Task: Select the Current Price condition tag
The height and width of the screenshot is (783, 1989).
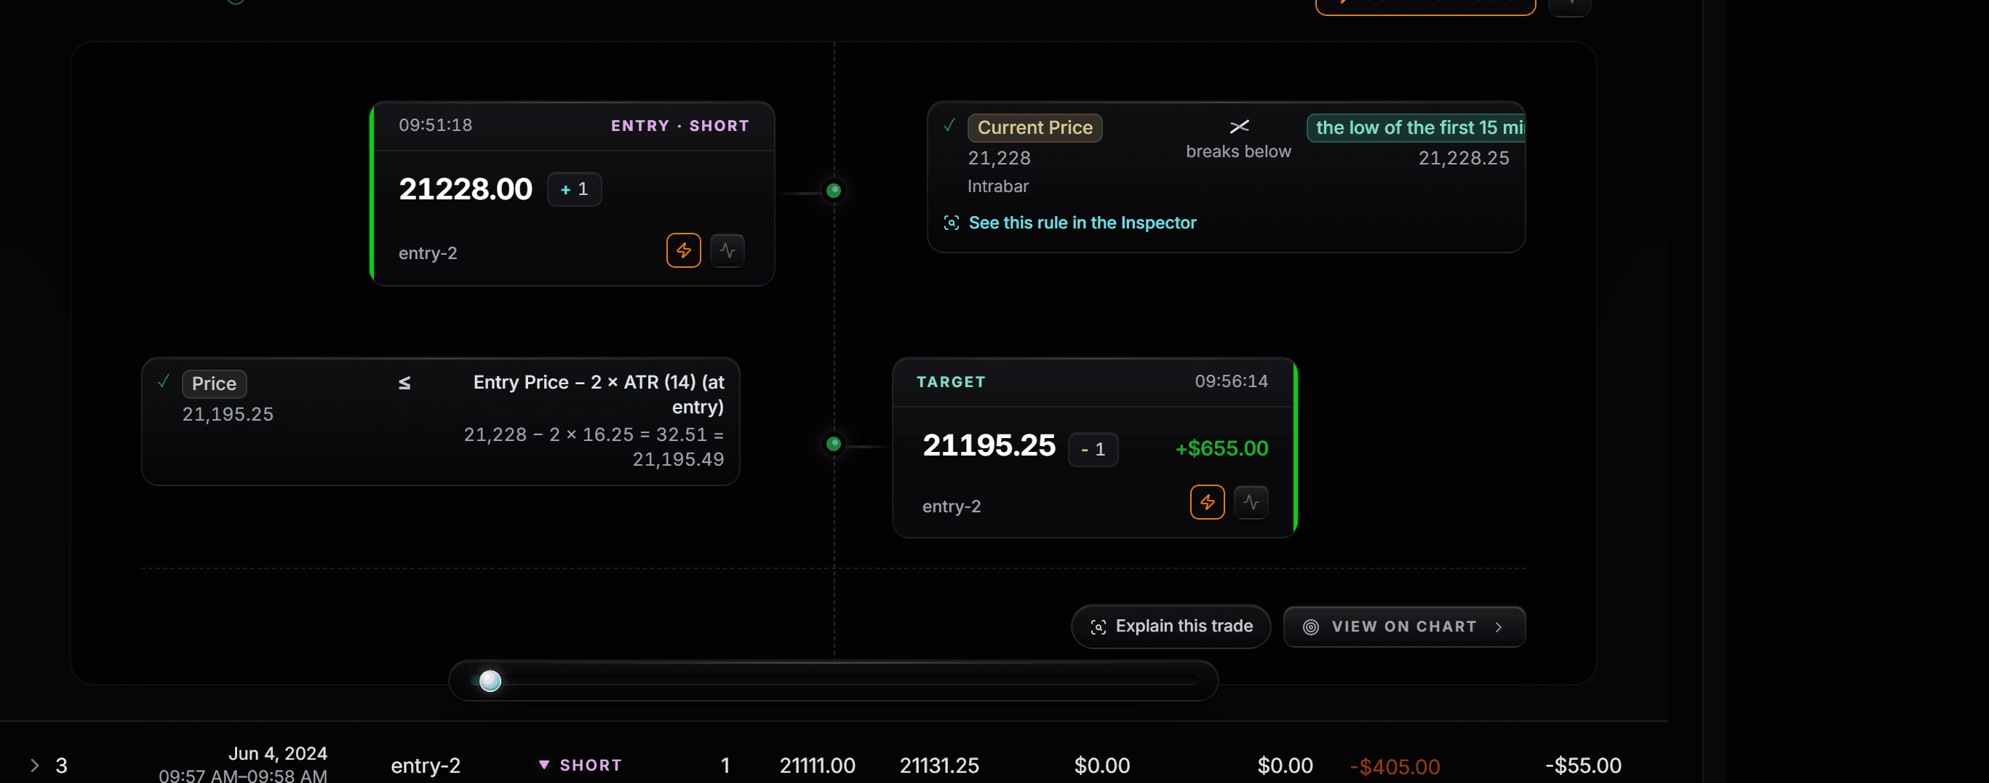Action: click(1035, 127)
